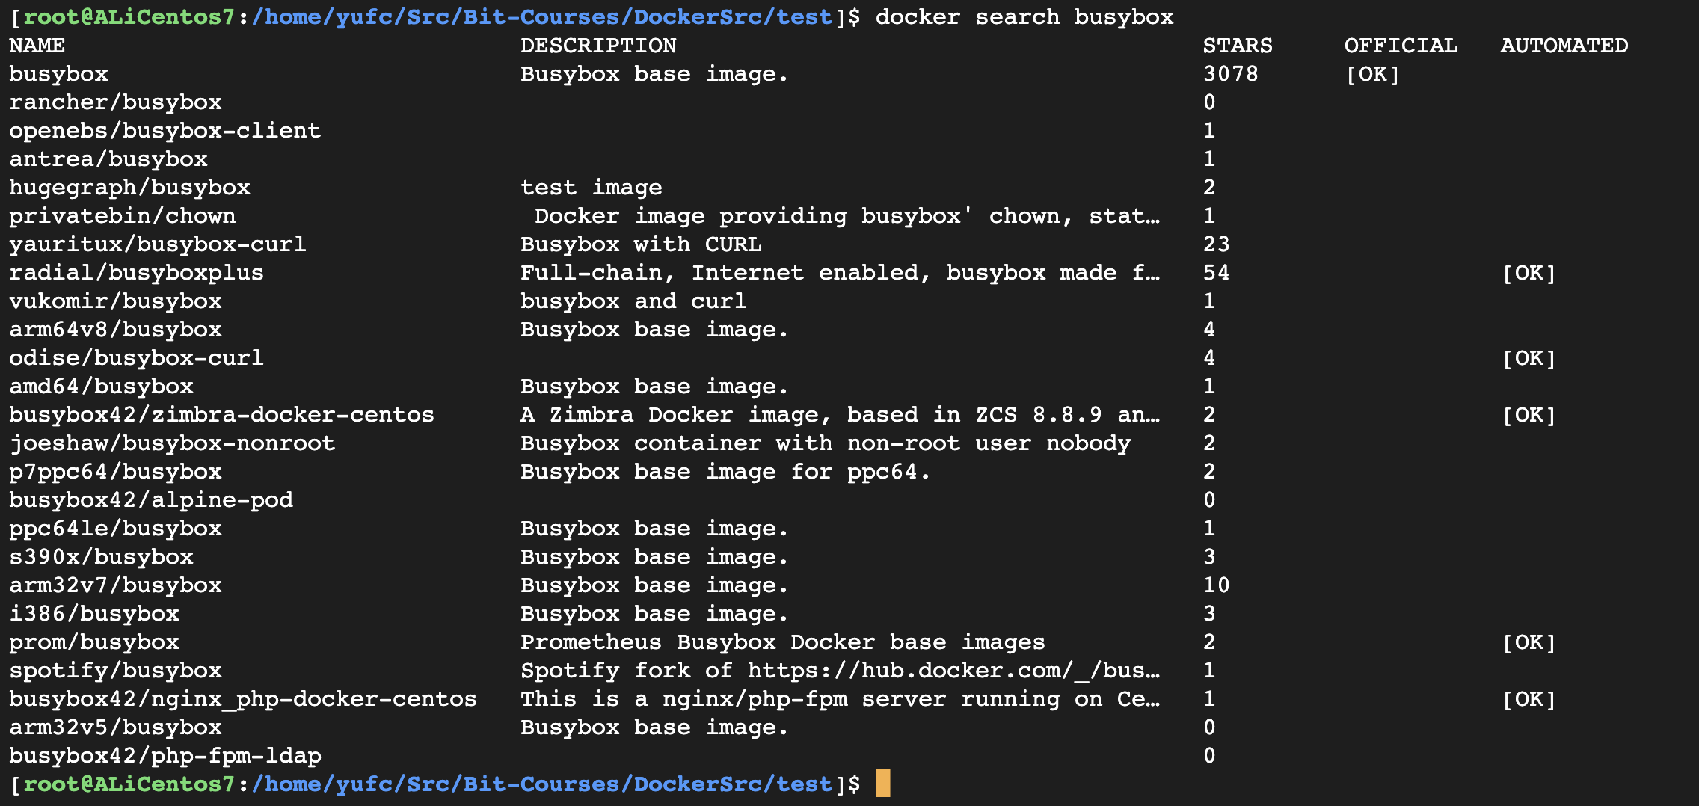Click the 3078 stars count
The width and height of the screenshot is (1699, 806).
point(1230,74)
